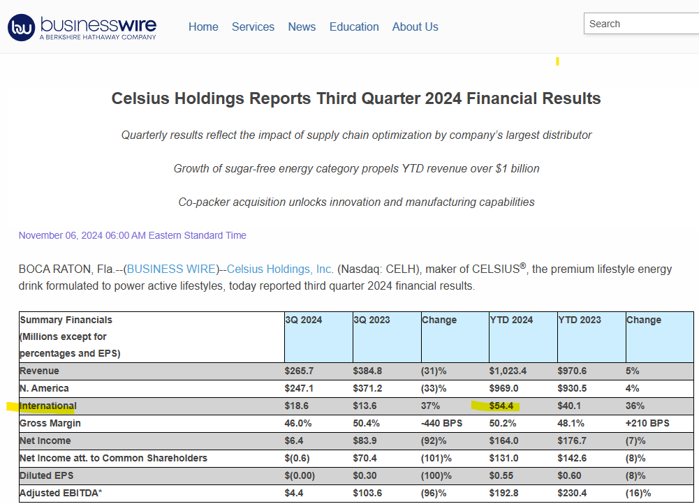Click the 46.0% gross margin value
Viewport: 699px width, 504px height.
coord(297,423)
